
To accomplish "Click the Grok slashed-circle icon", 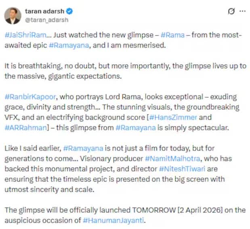I will (x=231, y=11).
